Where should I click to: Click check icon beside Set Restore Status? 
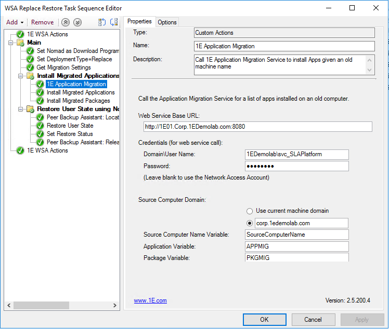pyautogui.click(x=40, y=134)
